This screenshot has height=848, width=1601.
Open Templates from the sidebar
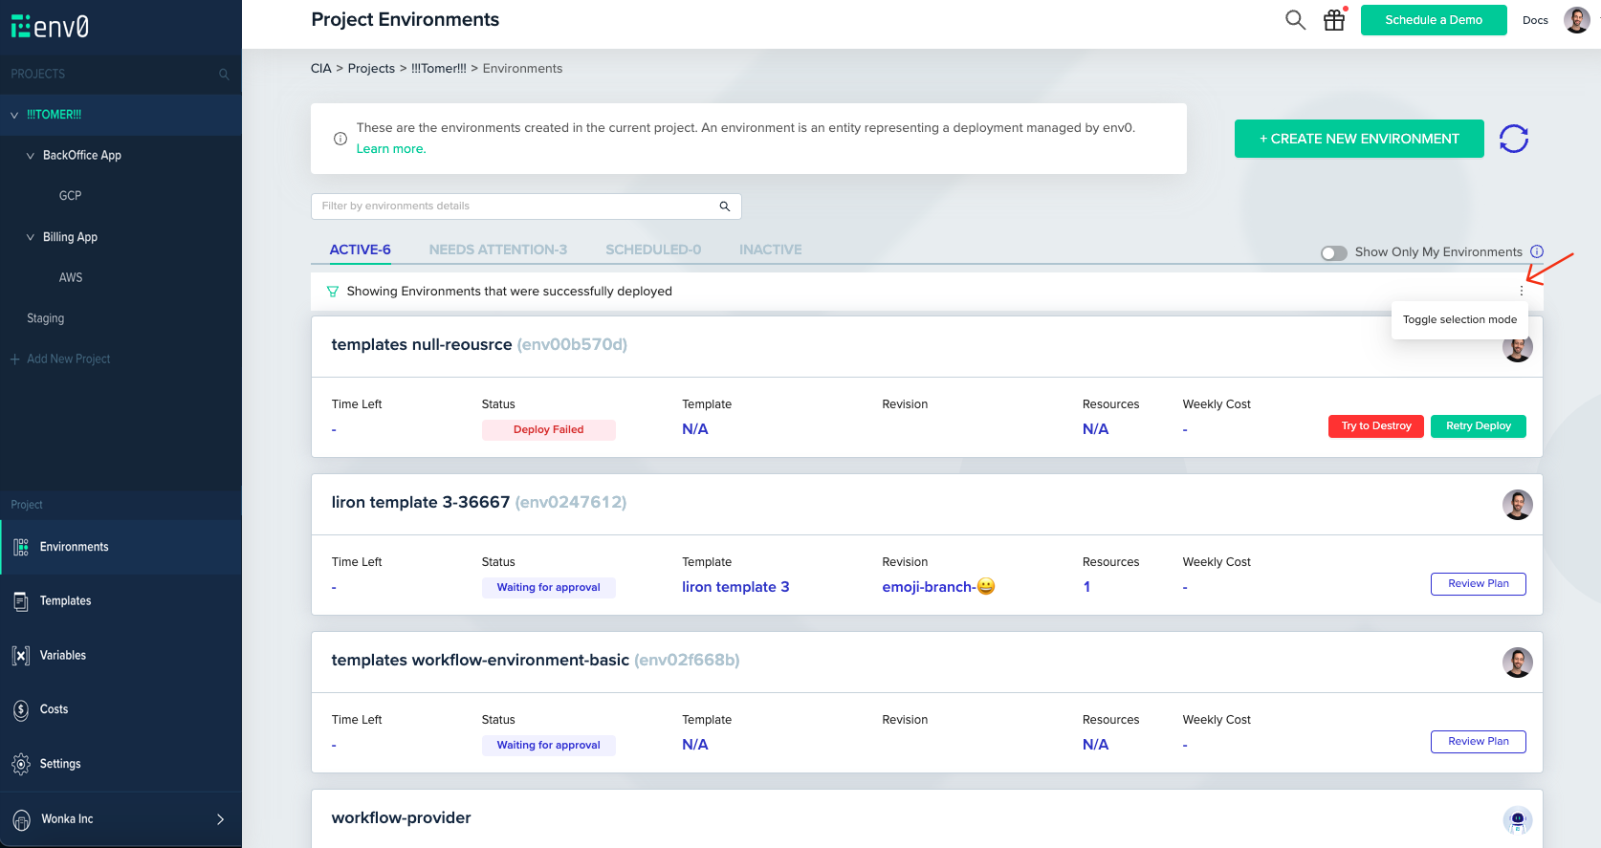tap(65, 601)
